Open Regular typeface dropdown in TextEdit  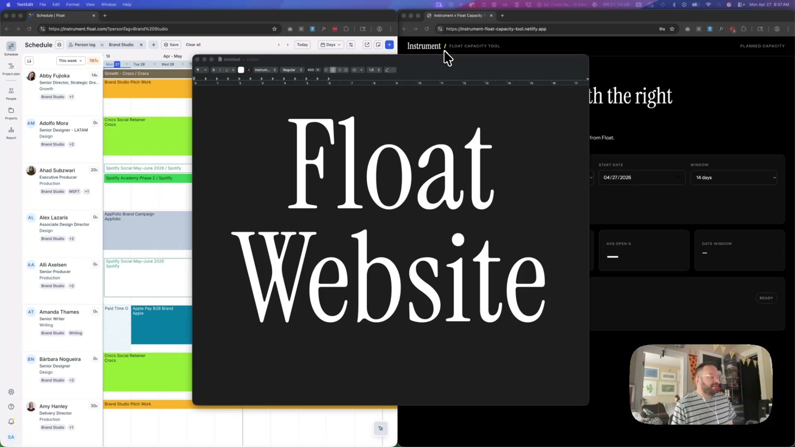292,70
